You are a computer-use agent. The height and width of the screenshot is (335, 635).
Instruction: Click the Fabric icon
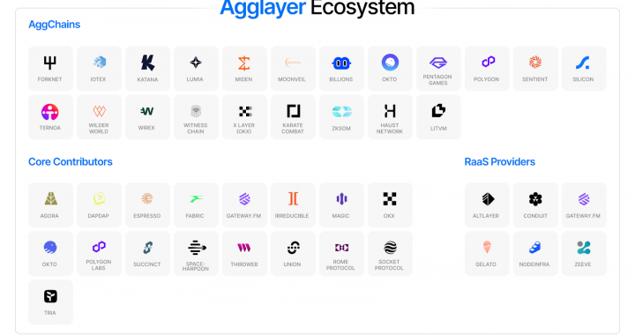coord(196,198)
